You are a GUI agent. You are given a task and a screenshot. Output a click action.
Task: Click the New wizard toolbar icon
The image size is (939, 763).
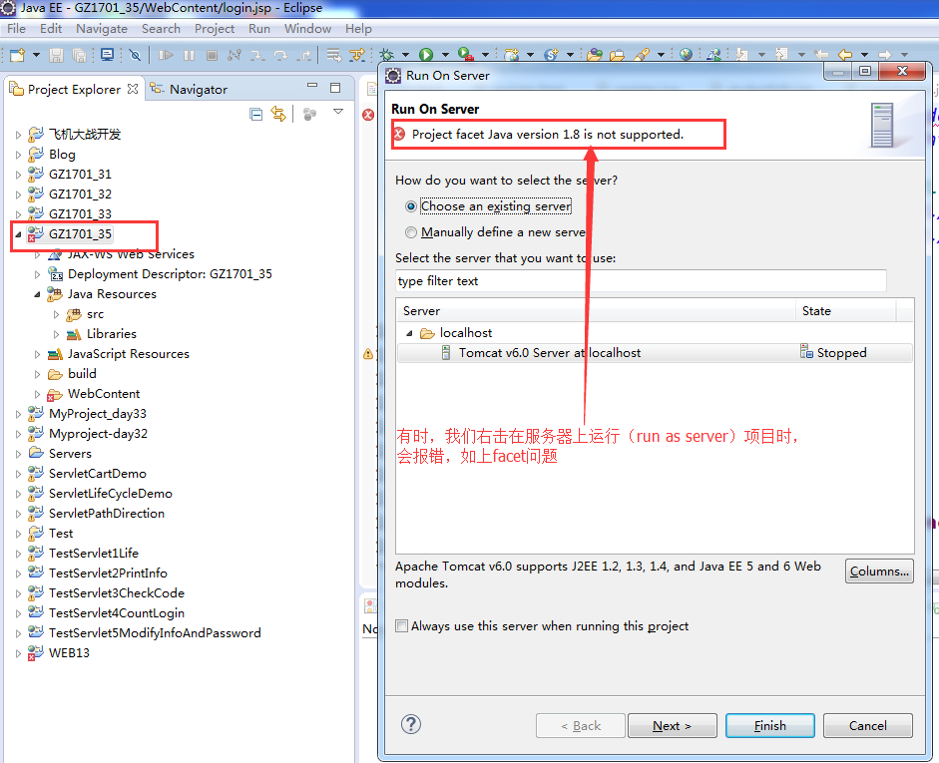[17, 55]
